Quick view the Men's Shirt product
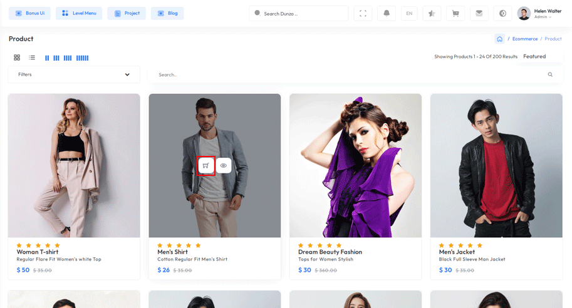The width and height of the screenshot is (572, 308). 224,166
